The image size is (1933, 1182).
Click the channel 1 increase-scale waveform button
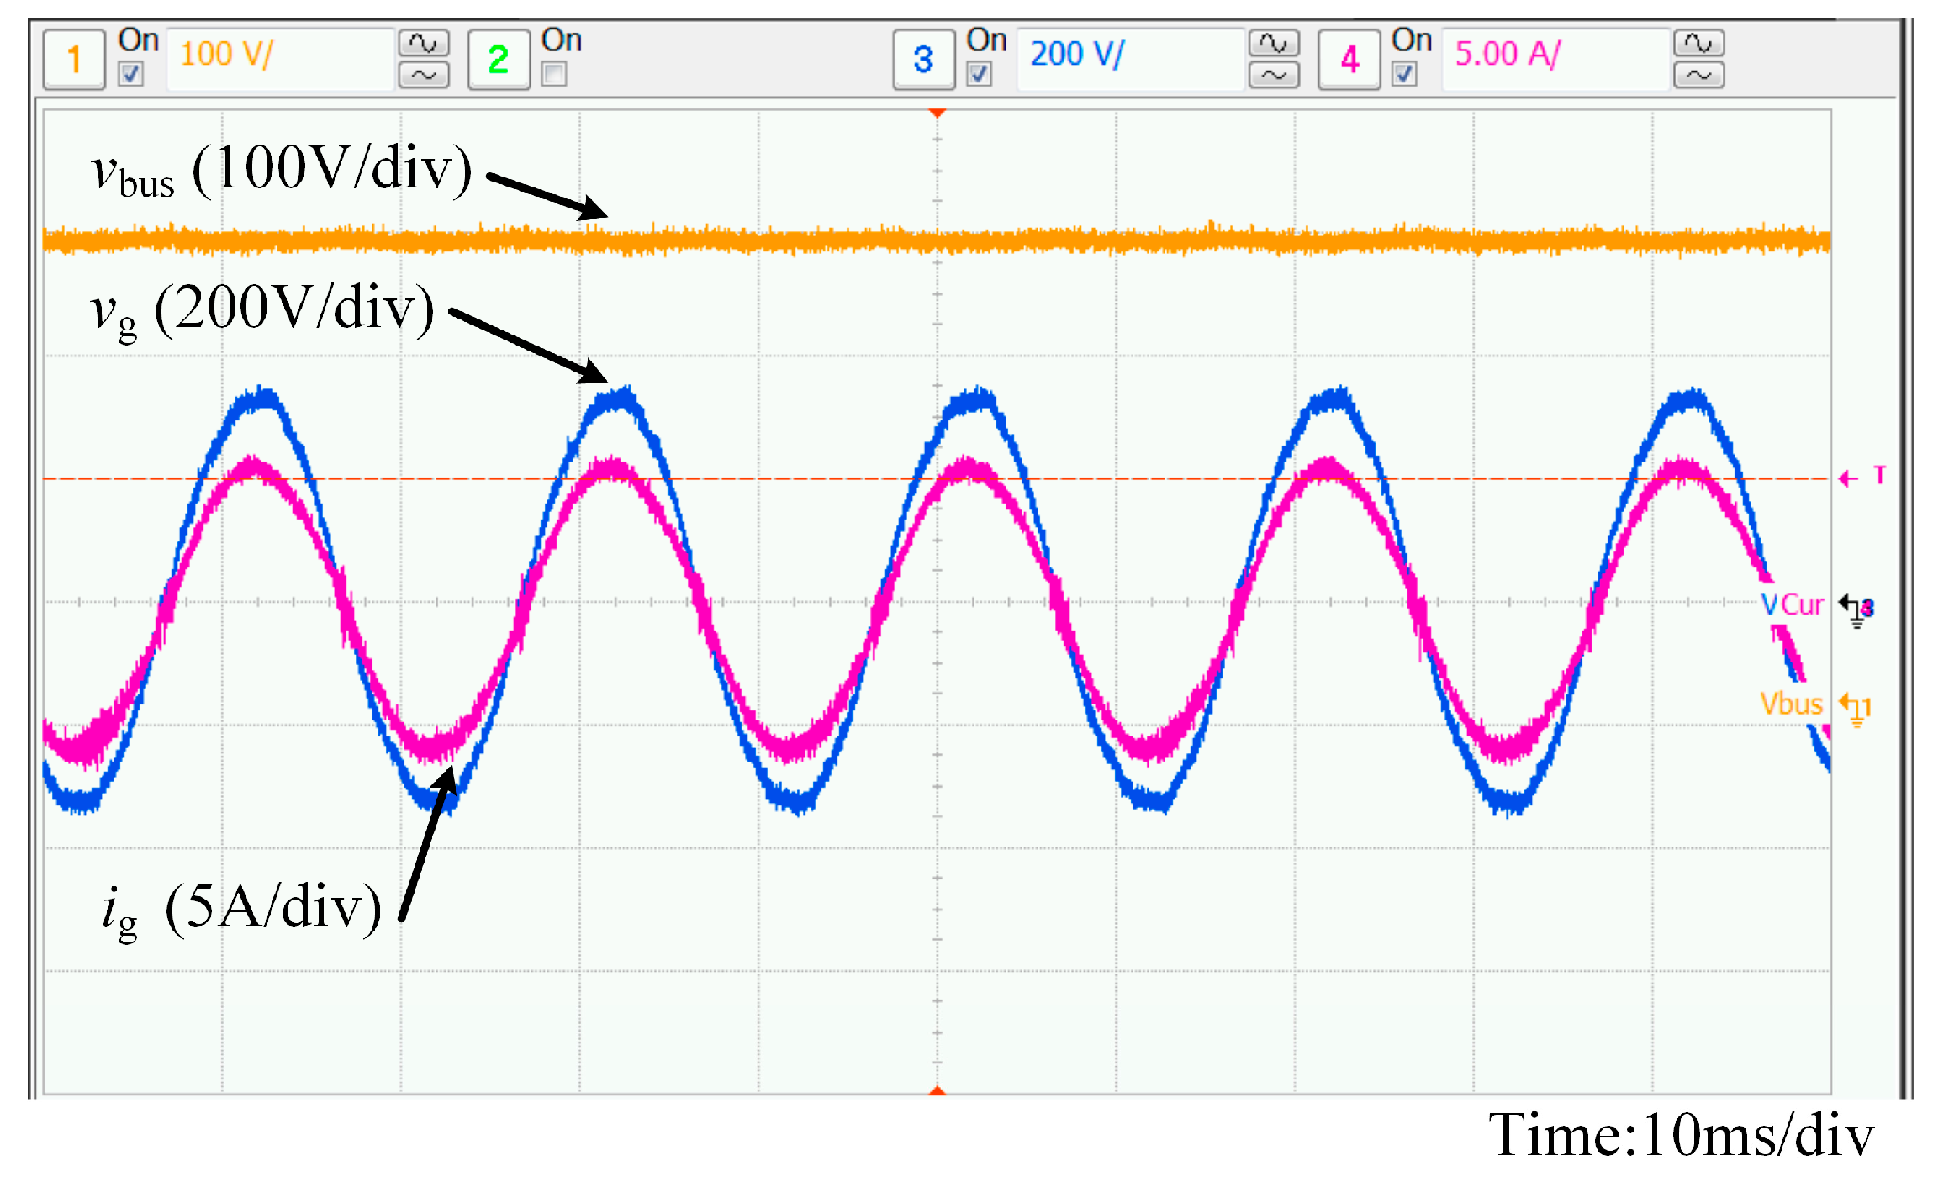pyautogui.click(x=423, y=42)
